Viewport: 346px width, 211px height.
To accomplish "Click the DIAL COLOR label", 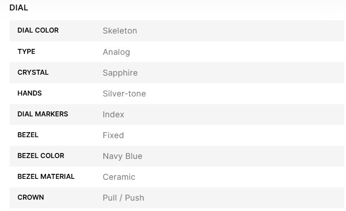I will pos(38,30).
